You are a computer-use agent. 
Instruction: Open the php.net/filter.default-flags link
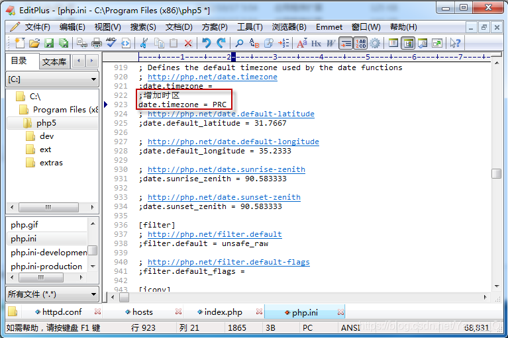click(x=229, y=262)
